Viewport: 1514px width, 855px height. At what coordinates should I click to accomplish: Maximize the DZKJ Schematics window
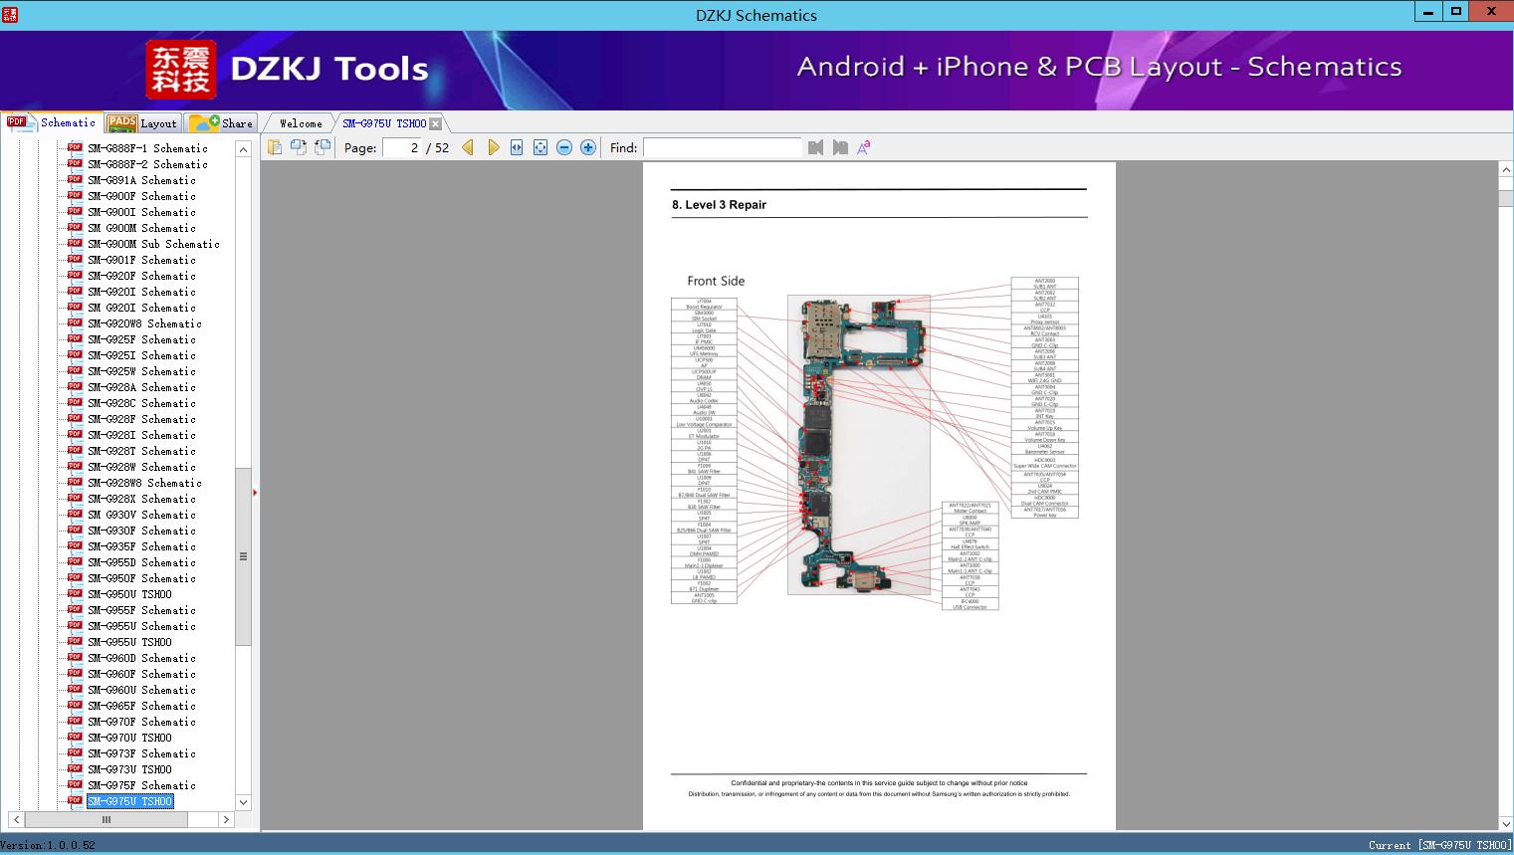pos(1456,11)
